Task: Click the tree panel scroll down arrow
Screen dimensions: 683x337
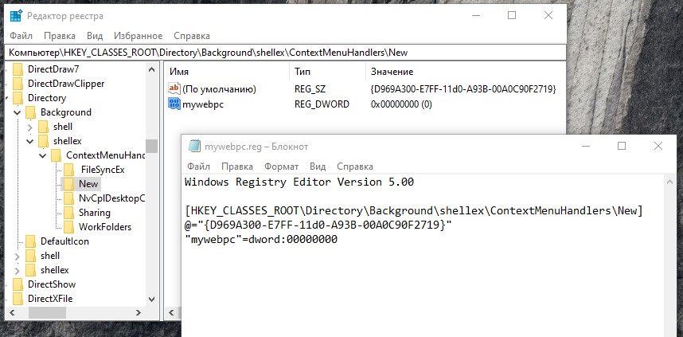Action: coord(151,300)
